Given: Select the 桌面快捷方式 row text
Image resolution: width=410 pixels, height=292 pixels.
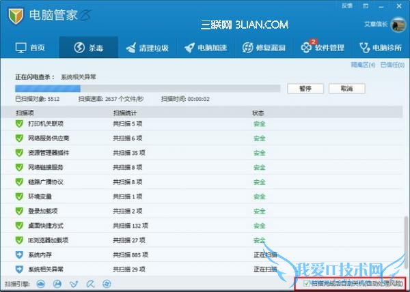Looking at the screenshot, I should click(x=46, y=225).
